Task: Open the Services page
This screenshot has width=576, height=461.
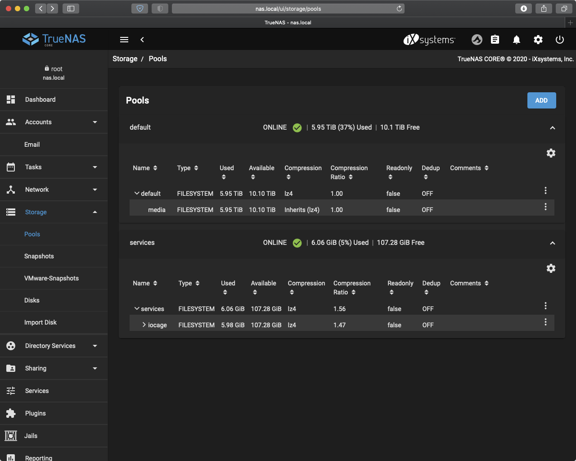Action: (x=54, y=391)
